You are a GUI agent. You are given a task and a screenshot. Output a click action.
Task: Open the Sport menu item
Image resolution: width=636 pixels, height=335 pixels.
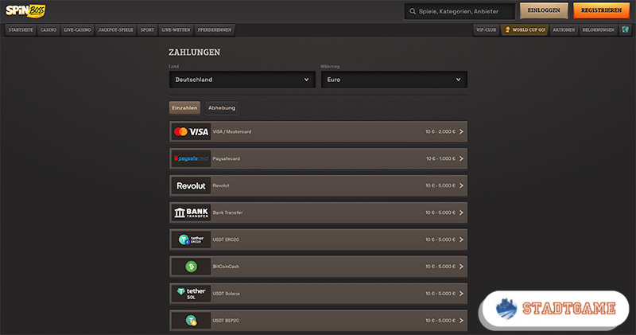pos(147,29)
